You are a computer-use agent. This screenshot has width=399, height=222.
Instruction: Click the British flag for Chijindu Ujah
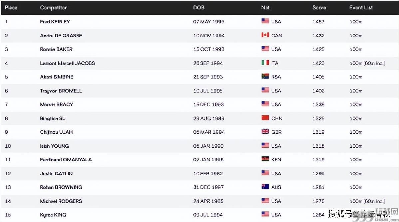pos(265,132)
